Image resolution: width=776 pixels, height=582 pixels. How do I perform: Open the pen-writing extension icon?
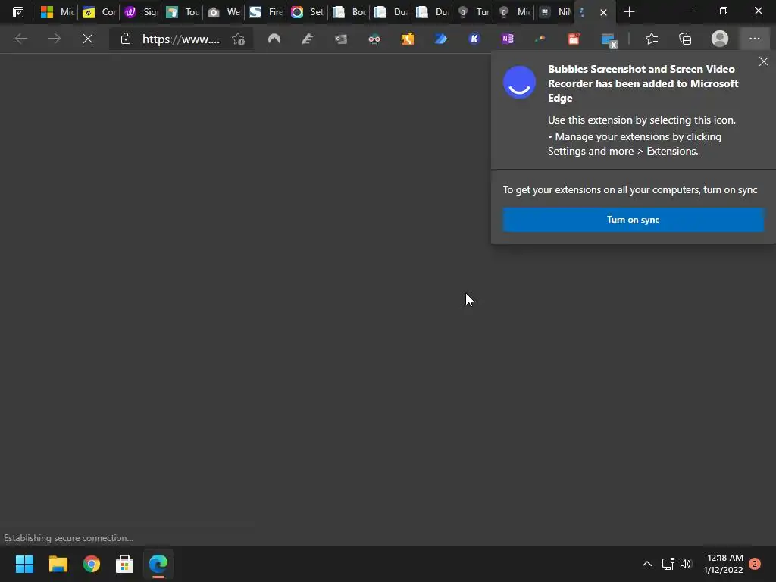point(308,39)
